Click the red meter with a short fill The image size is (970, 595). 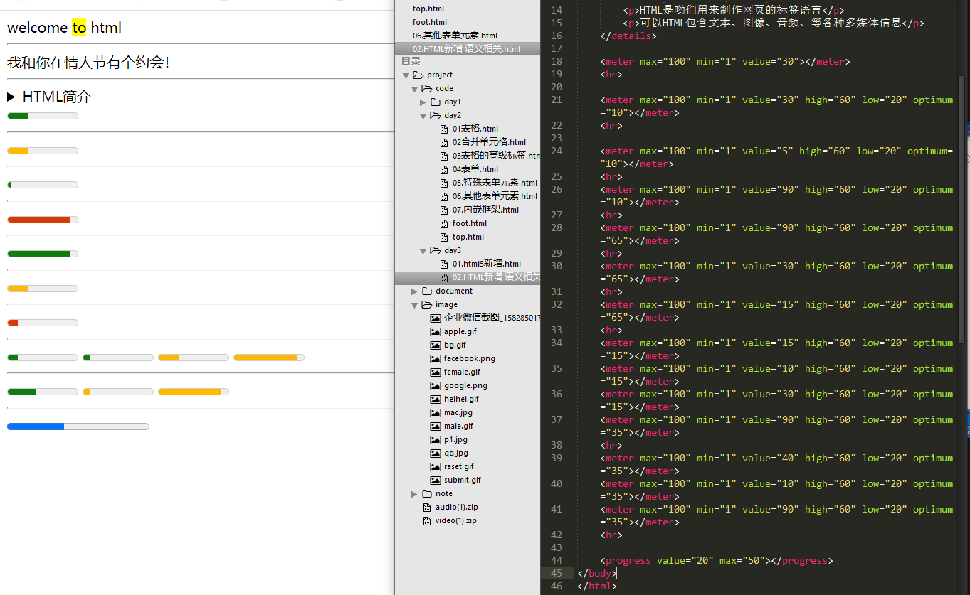(43, 323)
